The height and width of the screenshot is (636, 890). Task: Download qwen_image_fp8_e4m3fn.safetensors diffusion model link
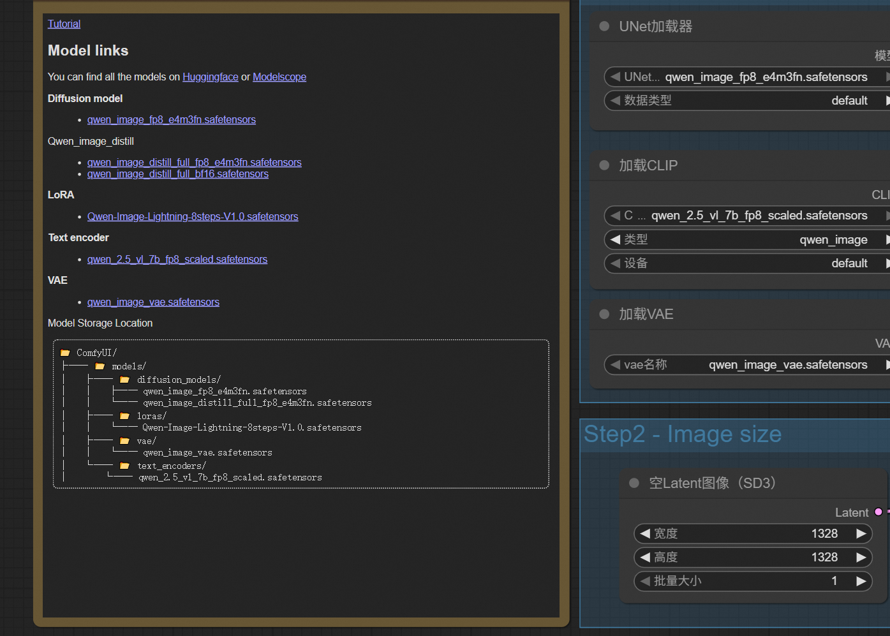point(171,119)
